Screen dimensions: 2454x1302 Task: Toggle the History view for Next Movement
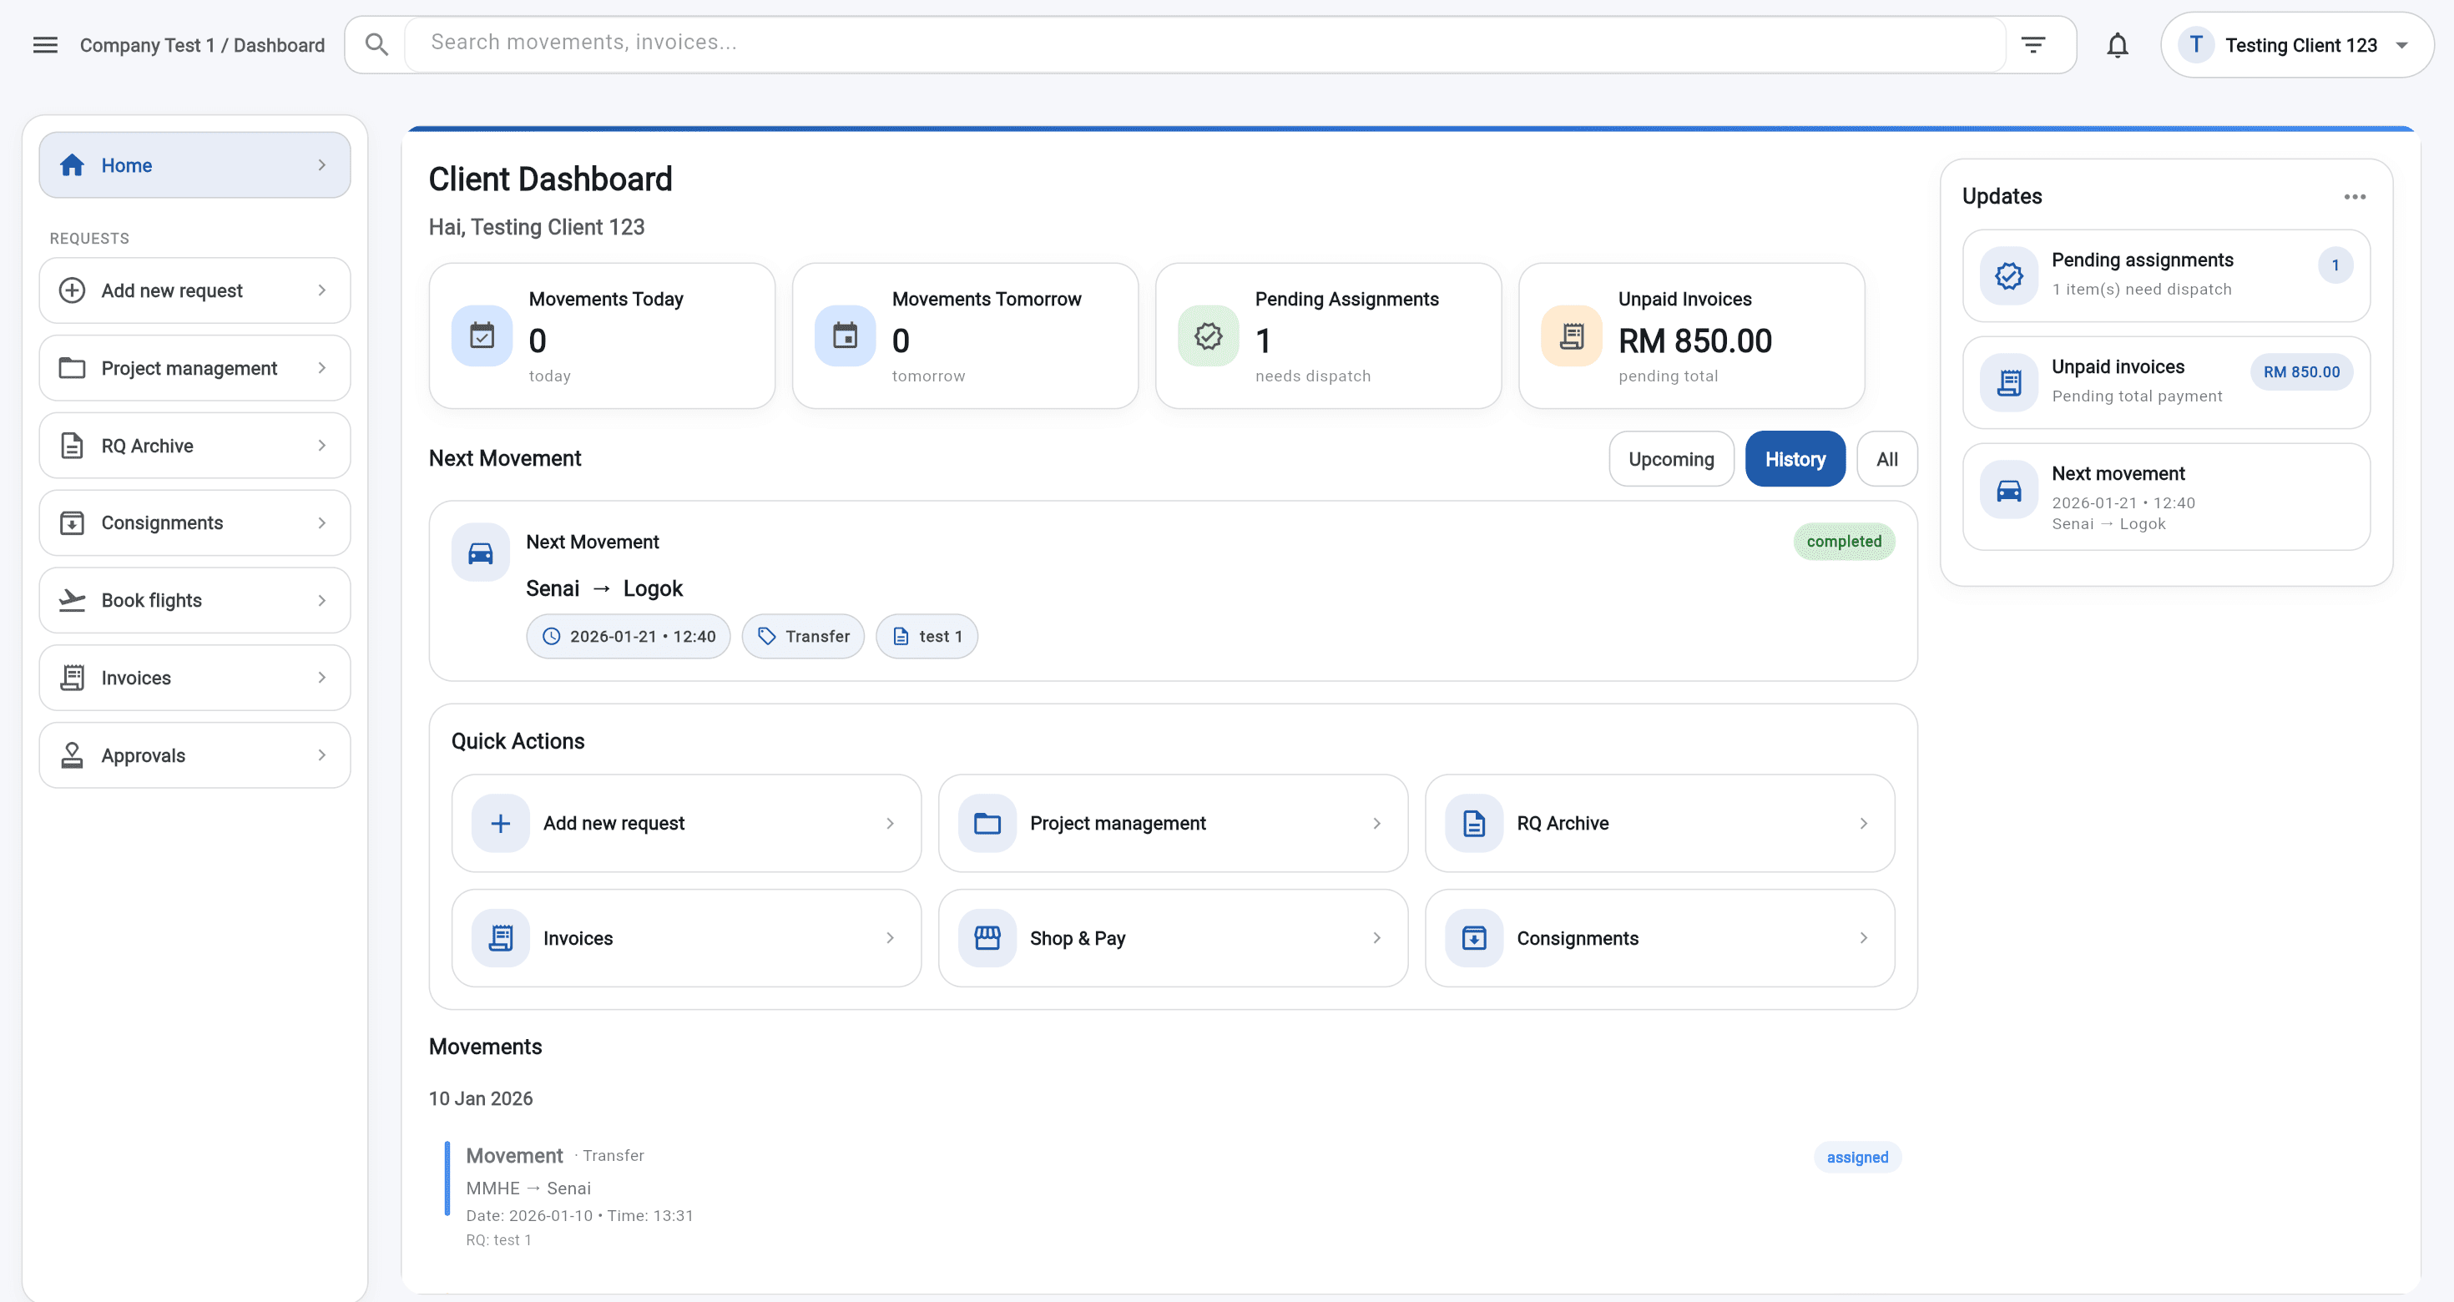tap(1795, 458)
